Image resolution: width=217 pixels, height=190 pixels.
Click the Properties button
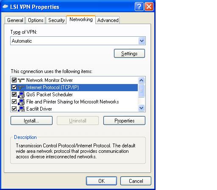click(124, 121)
